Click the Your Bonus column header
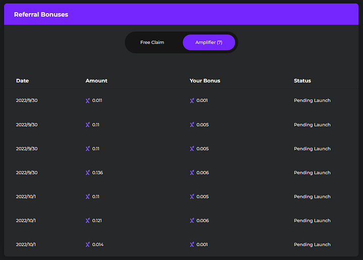Image resolution: width=363 pixels, height=260 pixels. coord(205,81)
